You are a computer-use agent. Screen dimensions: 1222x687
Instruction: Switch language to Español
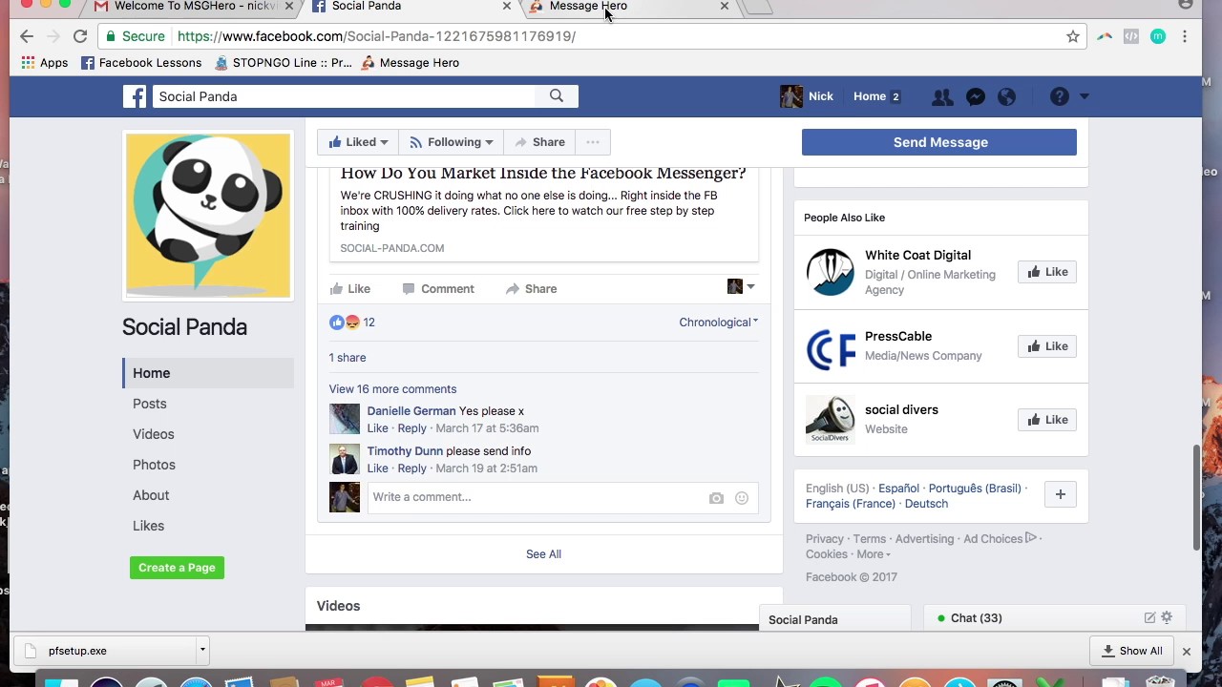tap(898, 489)
